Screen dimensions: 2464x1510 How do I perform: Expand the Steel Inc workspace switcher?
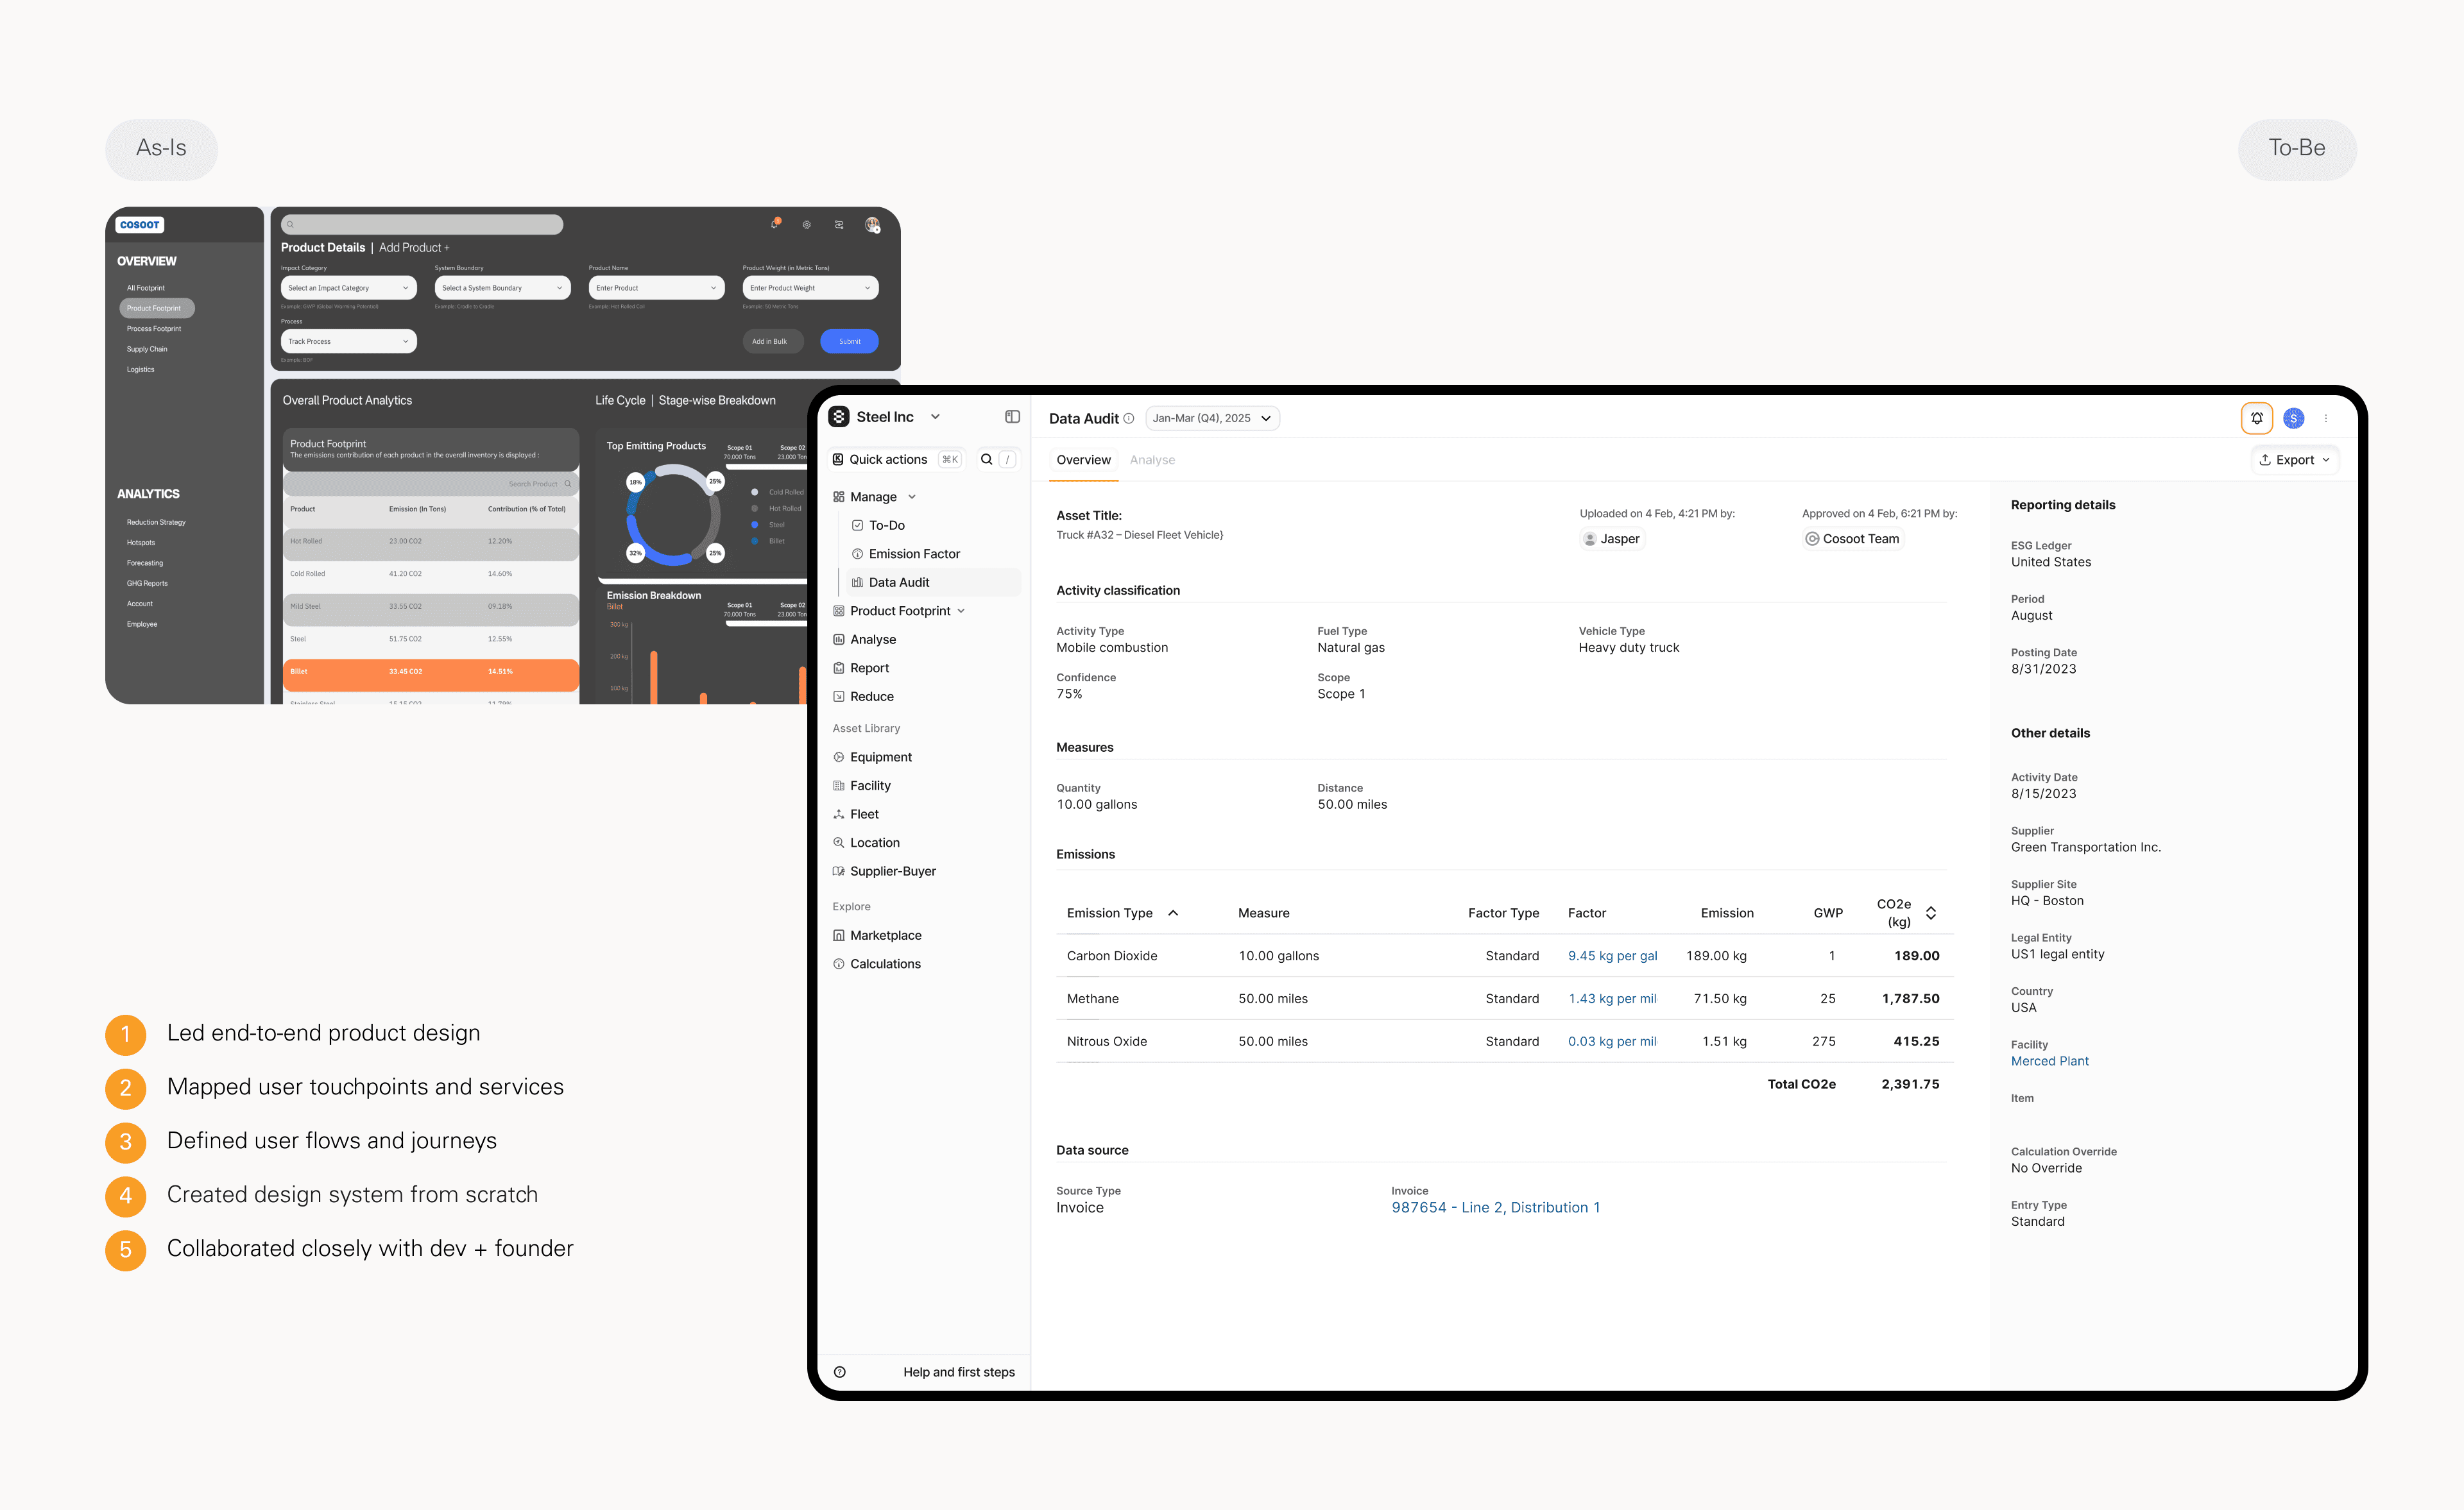935,417
